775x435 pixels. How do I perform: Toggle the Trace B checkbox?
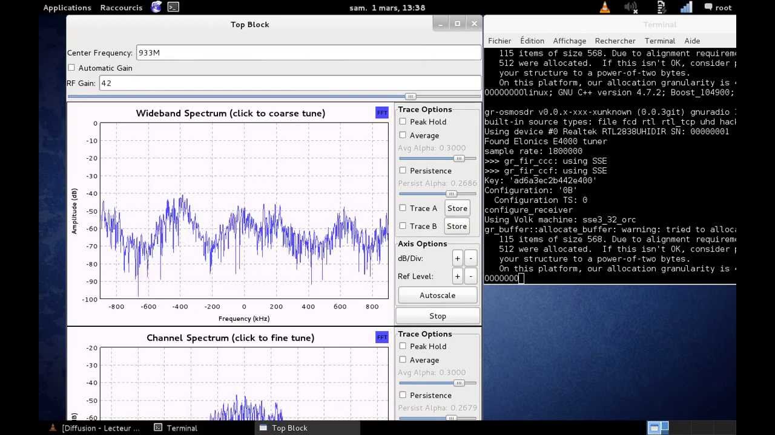[x=403, y=226]
